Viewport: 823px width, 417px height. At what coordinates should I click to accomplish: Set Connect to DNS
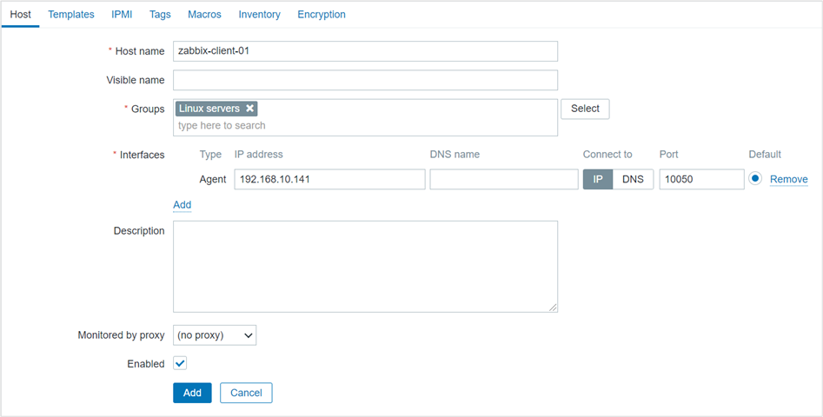click(x=633, y=179)
